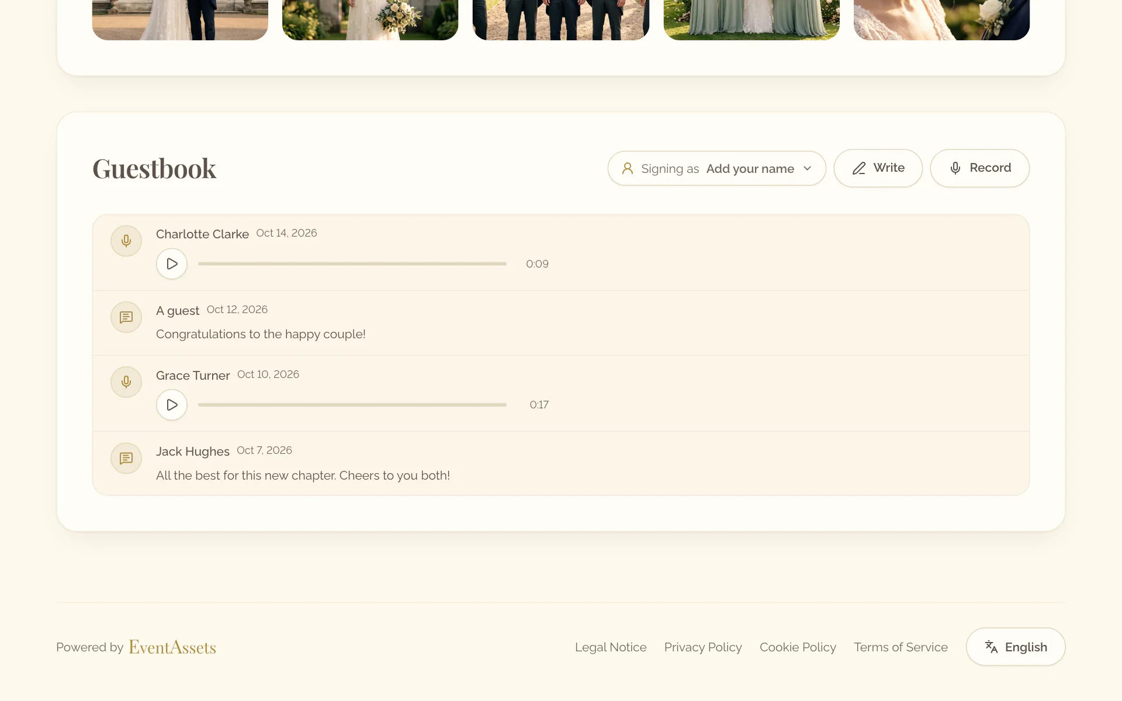Screen dimensions: 1122x701
Task: Open the lace dress close-up photo thumbnail
Action: pyautogui.click(x=941, y=20)
